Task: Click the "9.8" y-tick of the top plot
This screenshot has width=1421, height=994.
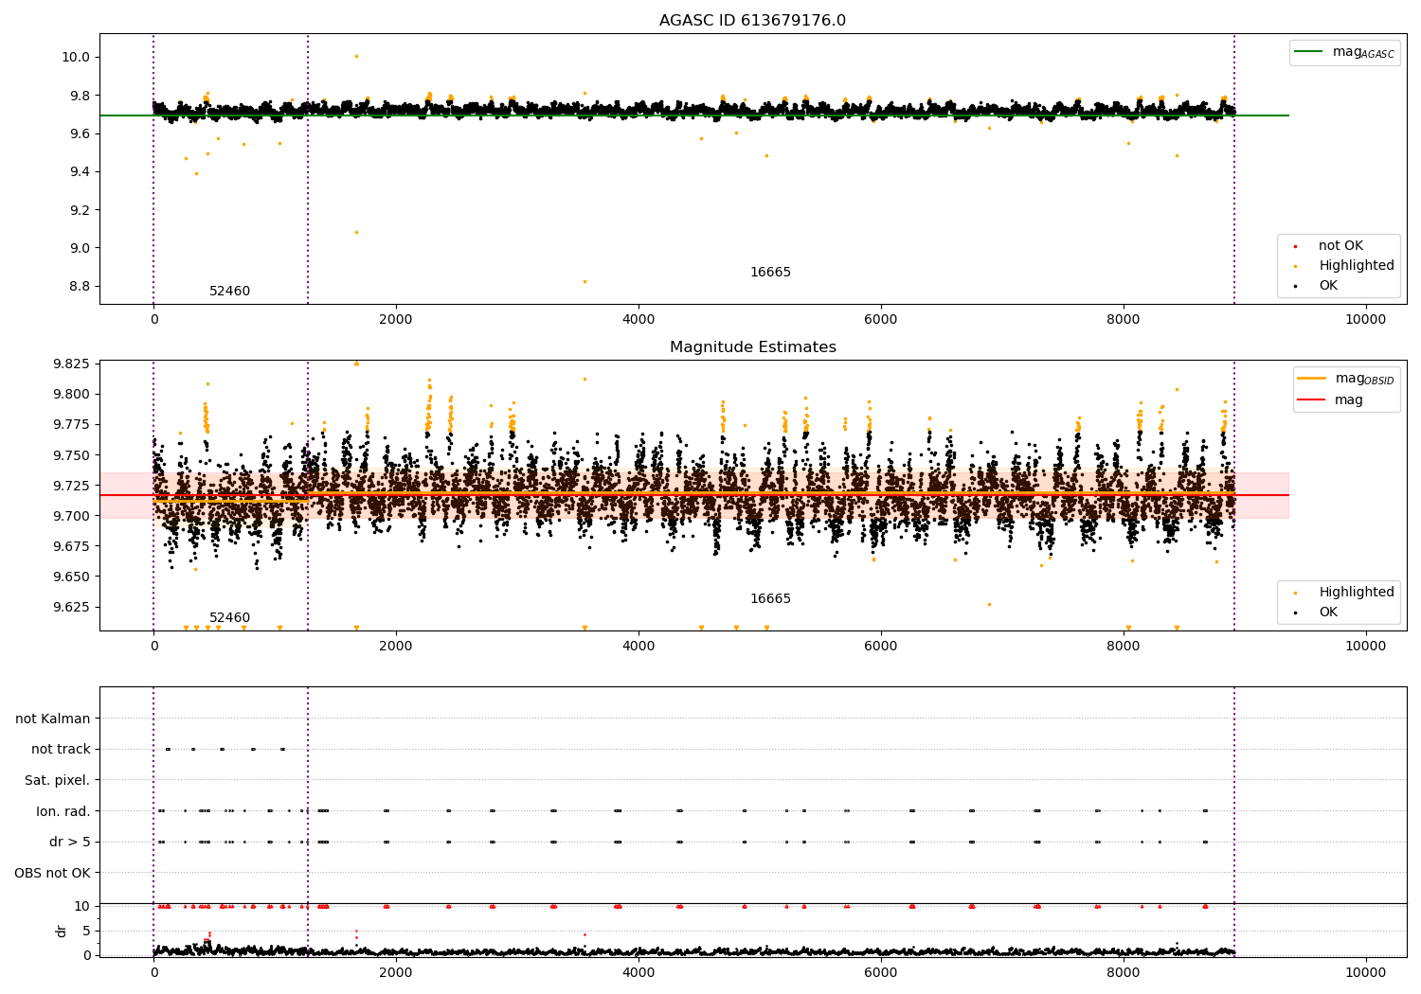Action: tap(80, 96)
